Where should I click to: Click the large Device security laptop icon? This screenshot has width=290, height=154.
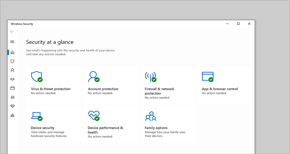pos(37,116)
